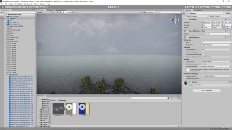The width and height of the screenshot is (232, 130).
Task: Click the GameObject cube icon in Inspector
Action: pos(184,14)
